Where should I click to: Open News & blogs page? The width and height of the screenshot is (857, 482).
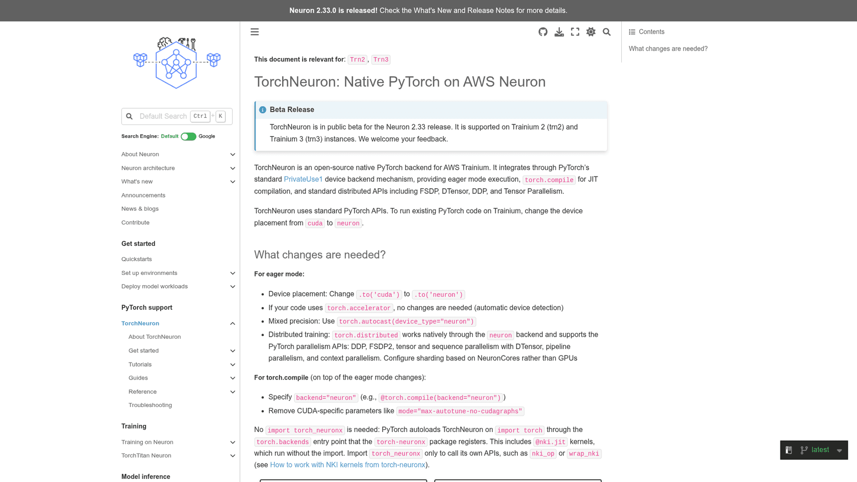(140, 209)
